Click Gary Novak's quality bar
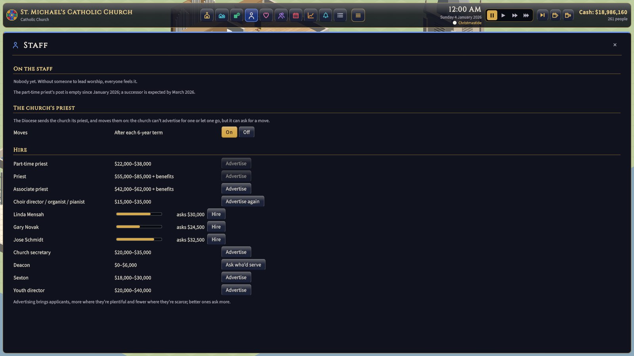The image size is (634, 356). (x=139, y=227)
